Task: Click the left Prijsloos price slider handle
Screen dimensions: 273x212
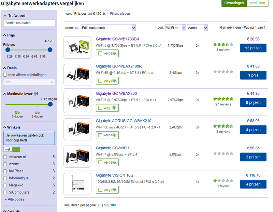Action: 8,50
